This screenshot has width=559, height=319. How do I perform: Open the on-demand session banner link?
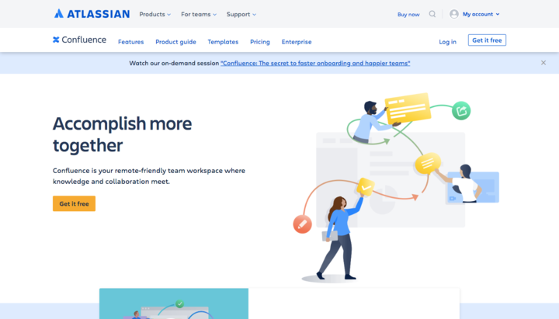[x=315, y=63]
